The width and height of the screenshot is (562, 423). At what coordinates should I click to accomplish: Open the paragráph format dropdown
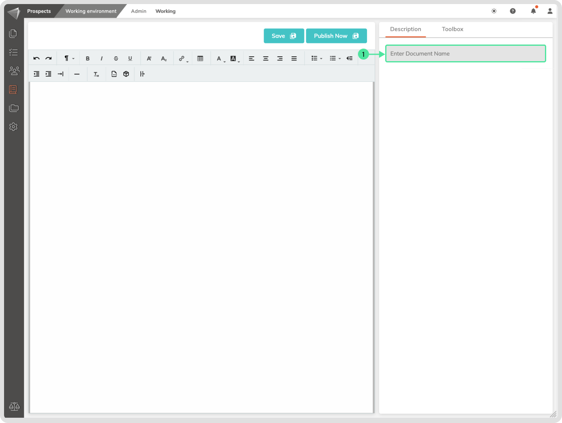69,58
